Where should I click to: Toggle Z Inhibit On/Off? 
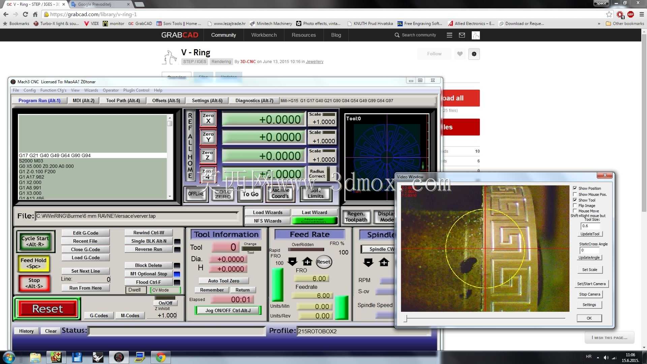pyautogui.click(x=165, y=303)
